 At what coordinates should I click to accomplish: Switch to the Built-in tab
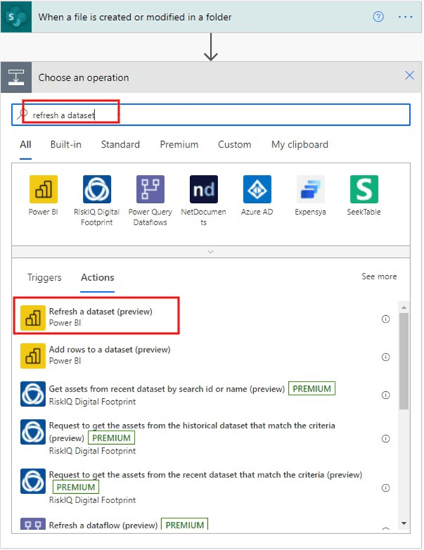[66, 145]
